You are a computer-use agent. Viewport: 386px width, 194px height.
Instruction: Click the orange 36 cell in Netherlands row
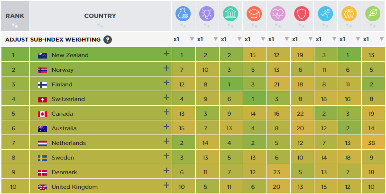[x=371, y=143]
